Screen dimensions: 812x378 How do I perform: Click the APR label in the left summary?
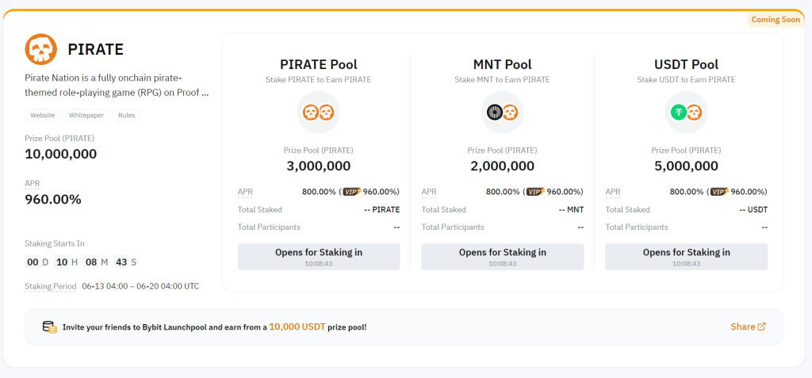click(x=32, y=183)
